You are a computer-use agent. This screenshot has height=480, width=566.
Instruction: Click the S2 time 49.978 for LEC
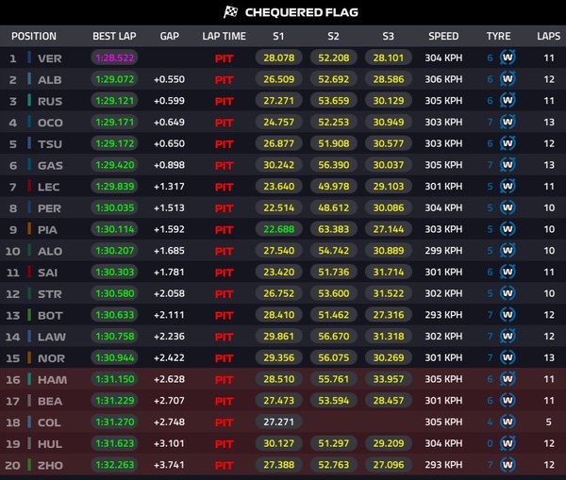click(x=334, y=186)
